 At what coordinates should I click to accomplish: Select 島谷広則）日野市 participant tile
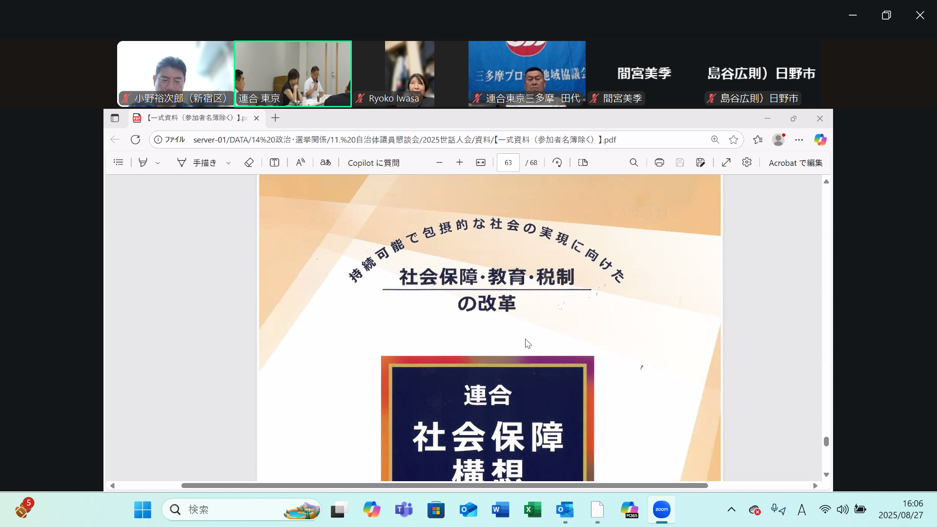(761, 74)
